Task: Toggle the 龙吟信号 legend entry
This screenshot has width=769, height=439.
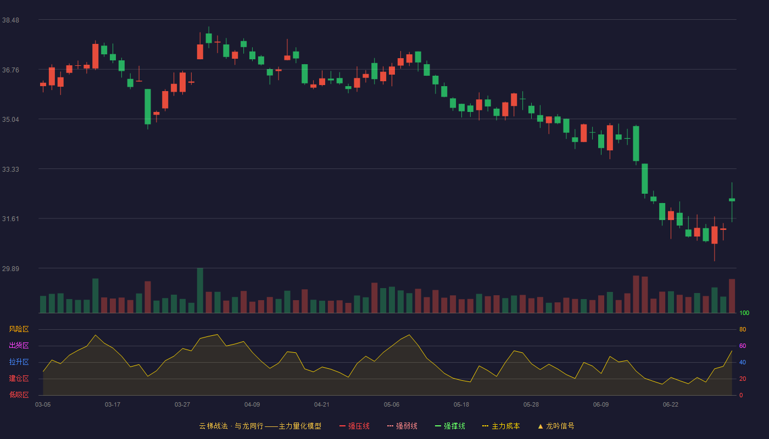Action: 555,426
